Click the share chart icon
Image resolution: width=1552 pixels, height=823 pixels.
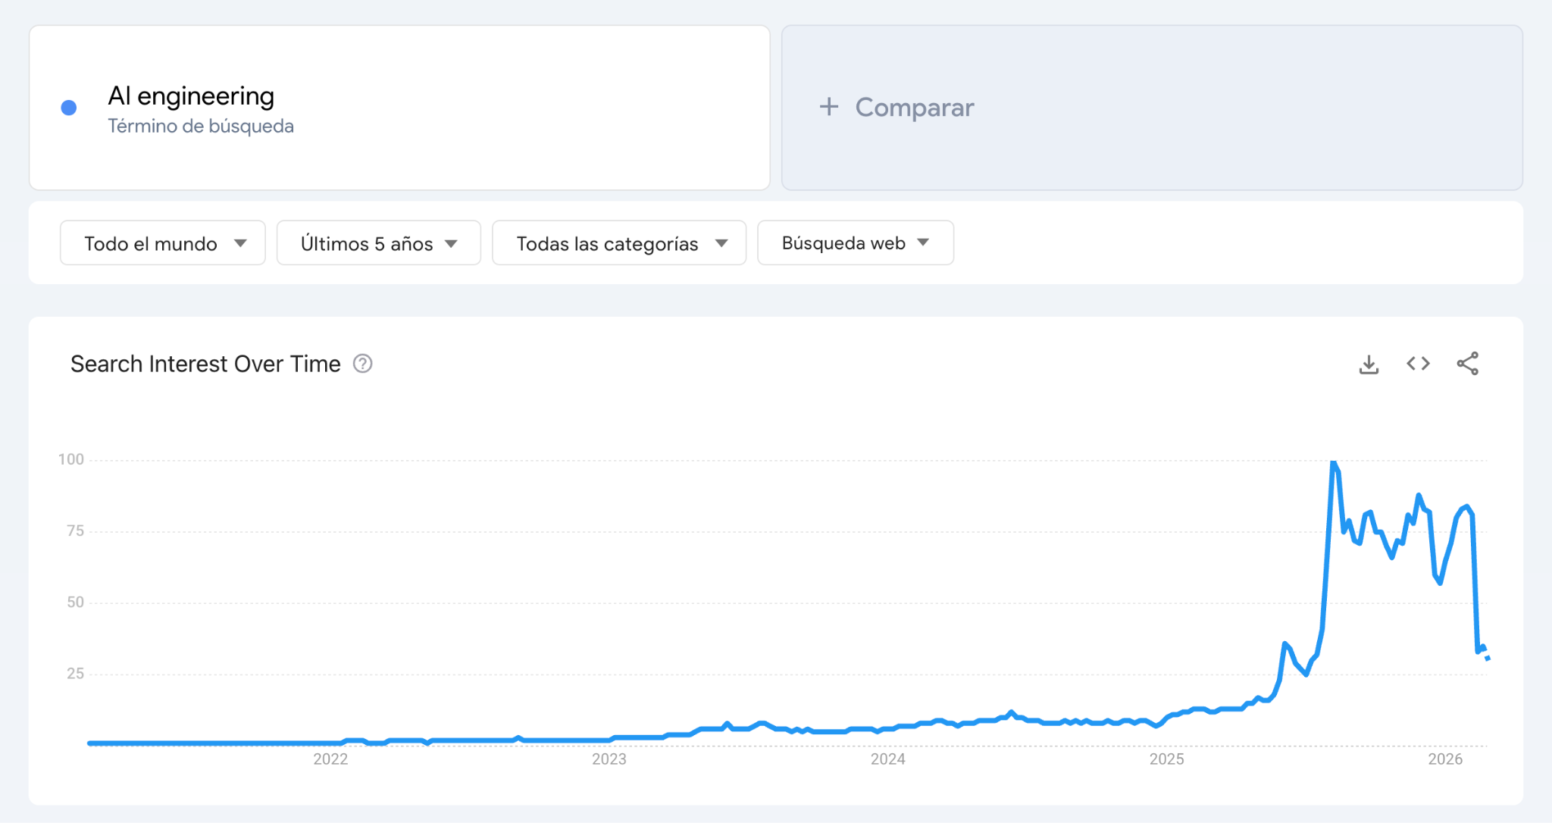1467,364
